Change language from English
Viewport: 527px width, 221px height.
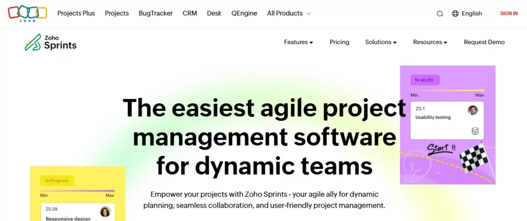coord(471,13)
